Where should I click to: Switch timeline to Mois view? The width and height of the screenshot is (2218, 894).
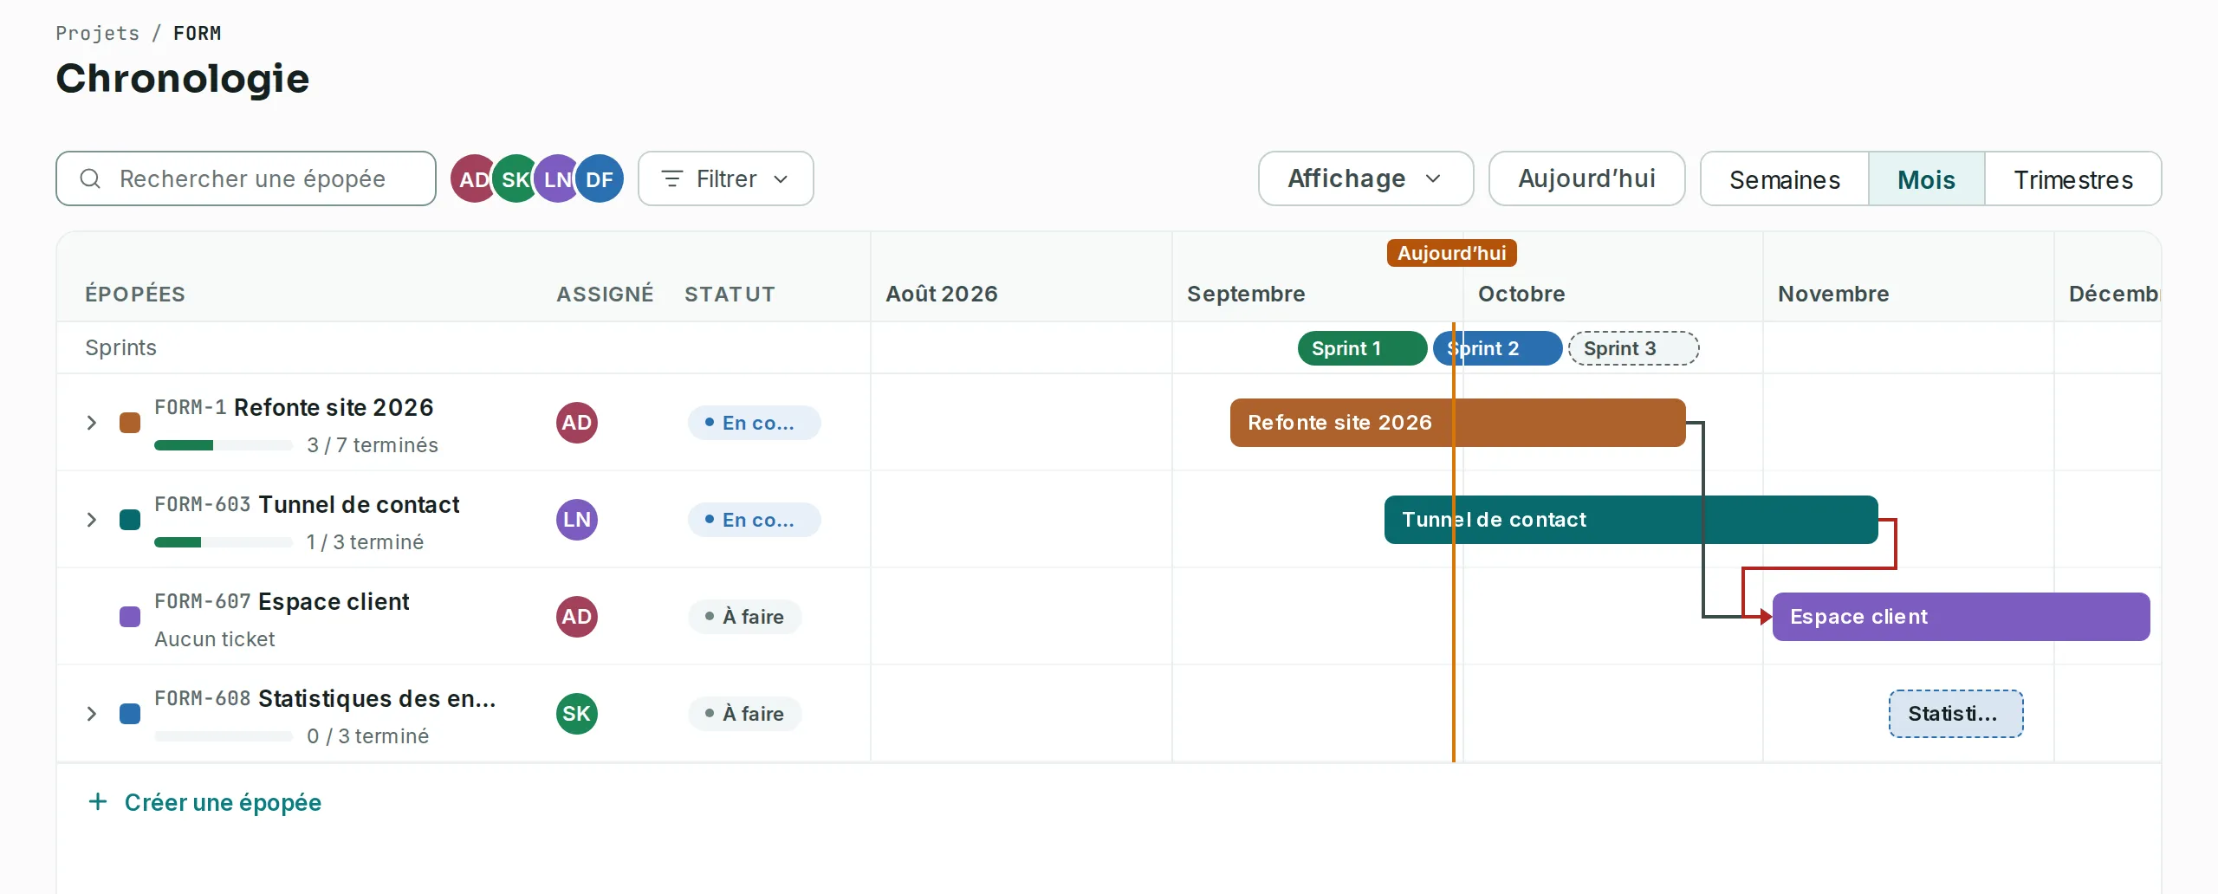pyautogui.click(x=1927, y=179)
